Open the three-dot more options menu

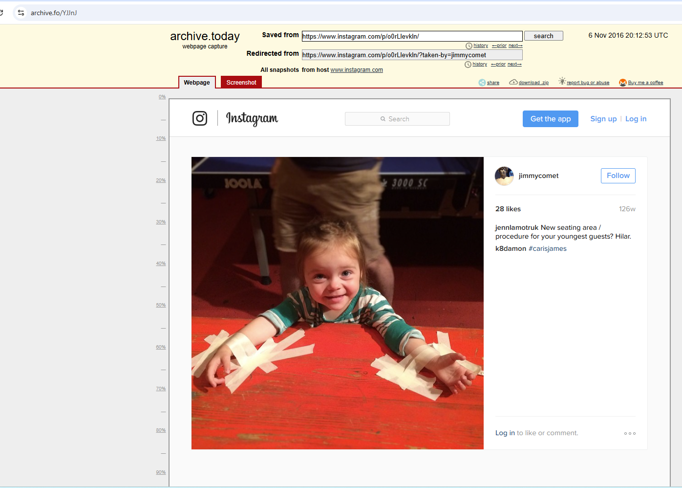tap(630, 433)
